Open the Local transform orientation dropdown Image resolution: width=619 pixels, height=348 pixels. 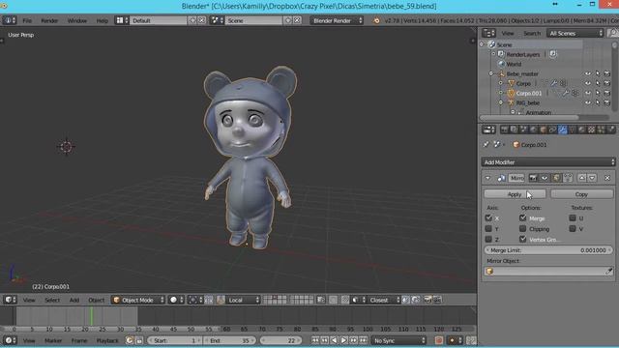243,300
